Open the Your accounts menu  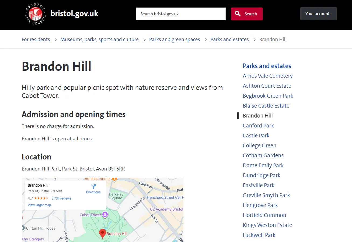pos(318,14)
